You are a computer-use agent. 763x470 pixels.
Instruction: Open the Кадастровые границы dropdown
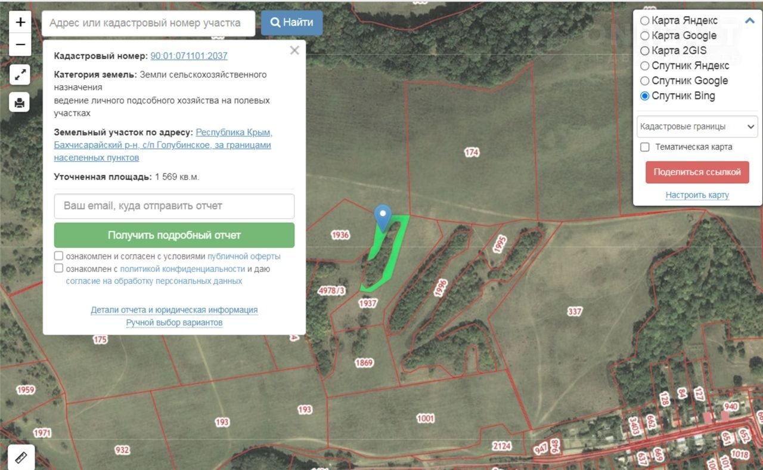(x=697, y=126)
